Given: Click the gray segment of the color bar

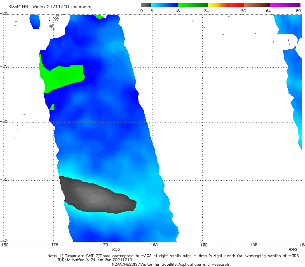Looking at the screenshot, I should (x=146, y=5).
